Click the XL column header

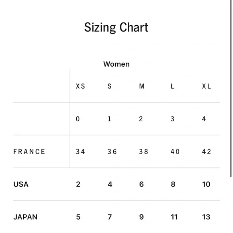[x=206, y=86]
